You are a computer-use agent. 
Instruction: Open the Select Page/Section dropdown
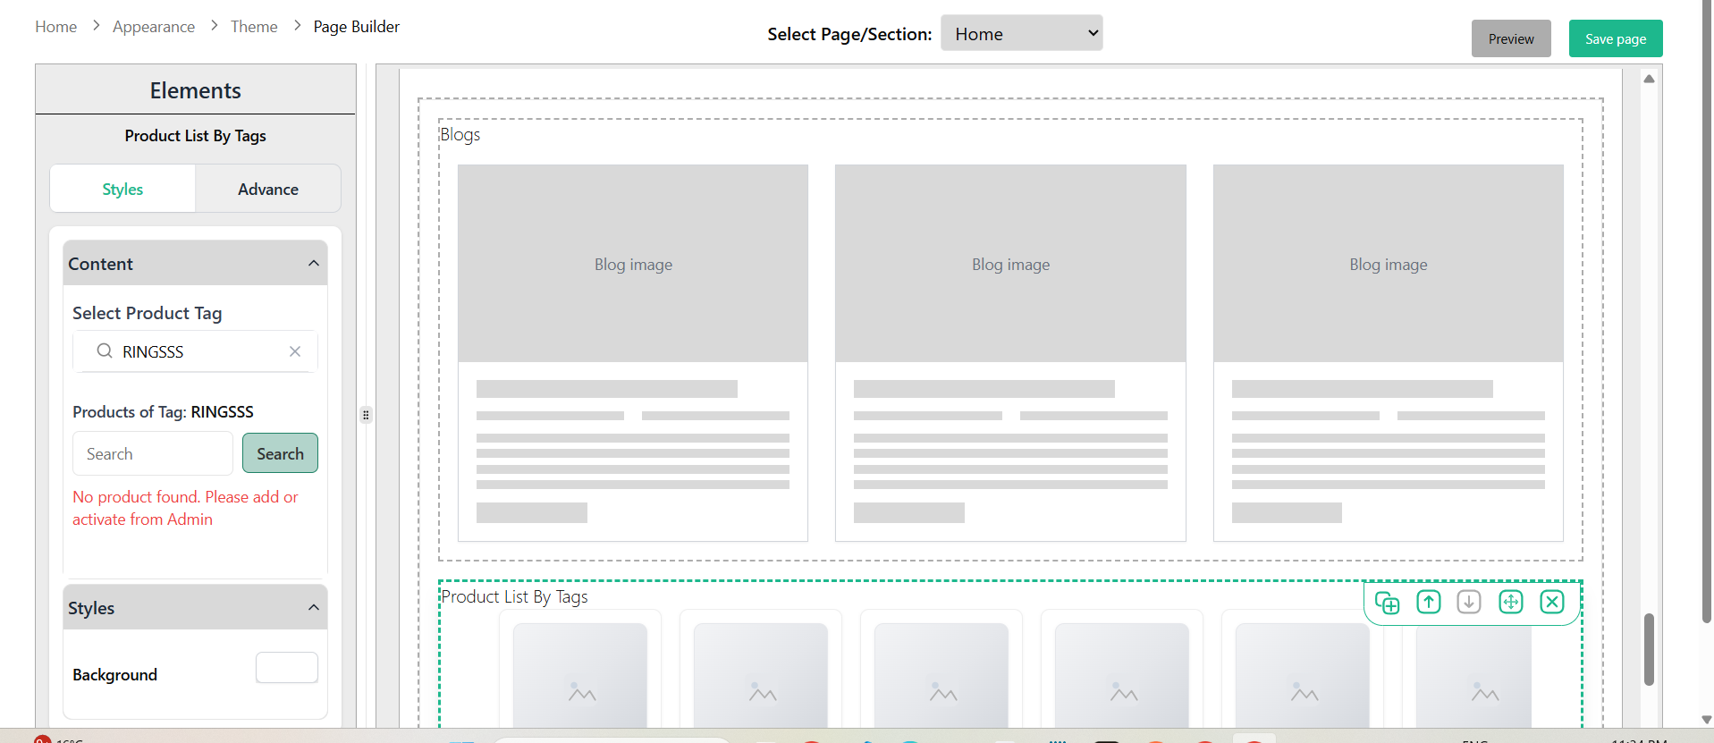coord(1021,33)
